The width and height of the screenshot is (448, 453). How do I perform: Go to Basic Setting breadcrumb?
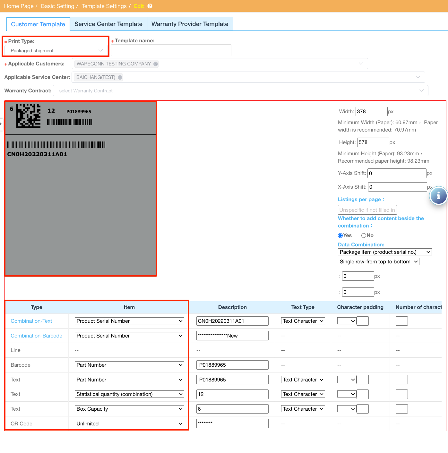(x=57, y=6)
